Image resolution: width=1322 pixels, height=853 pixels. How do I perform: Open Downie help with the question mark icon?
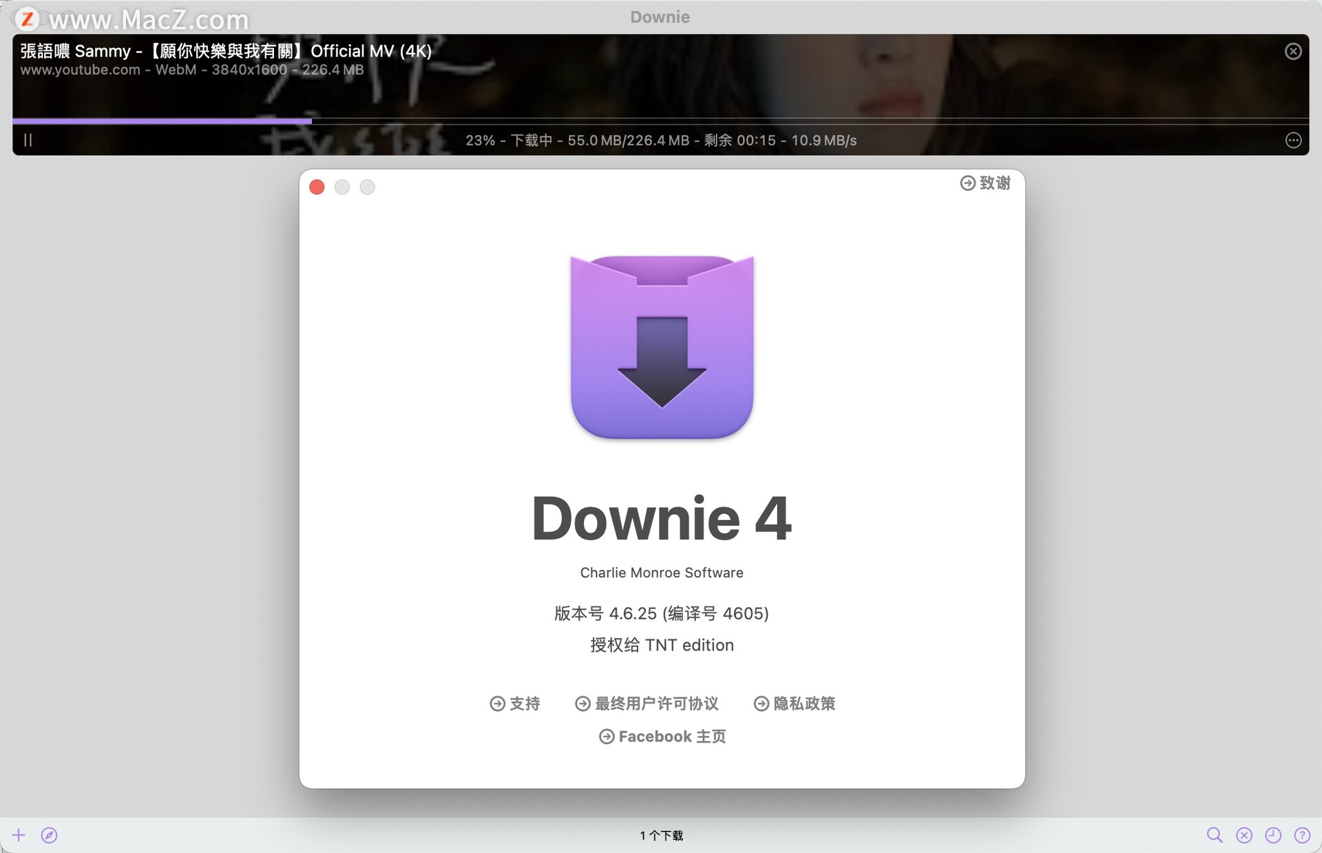tap(1301, 834)
